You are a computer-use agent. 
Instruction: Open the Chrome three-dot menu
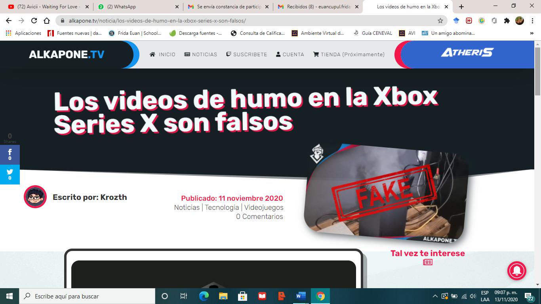tap(532, 21)
